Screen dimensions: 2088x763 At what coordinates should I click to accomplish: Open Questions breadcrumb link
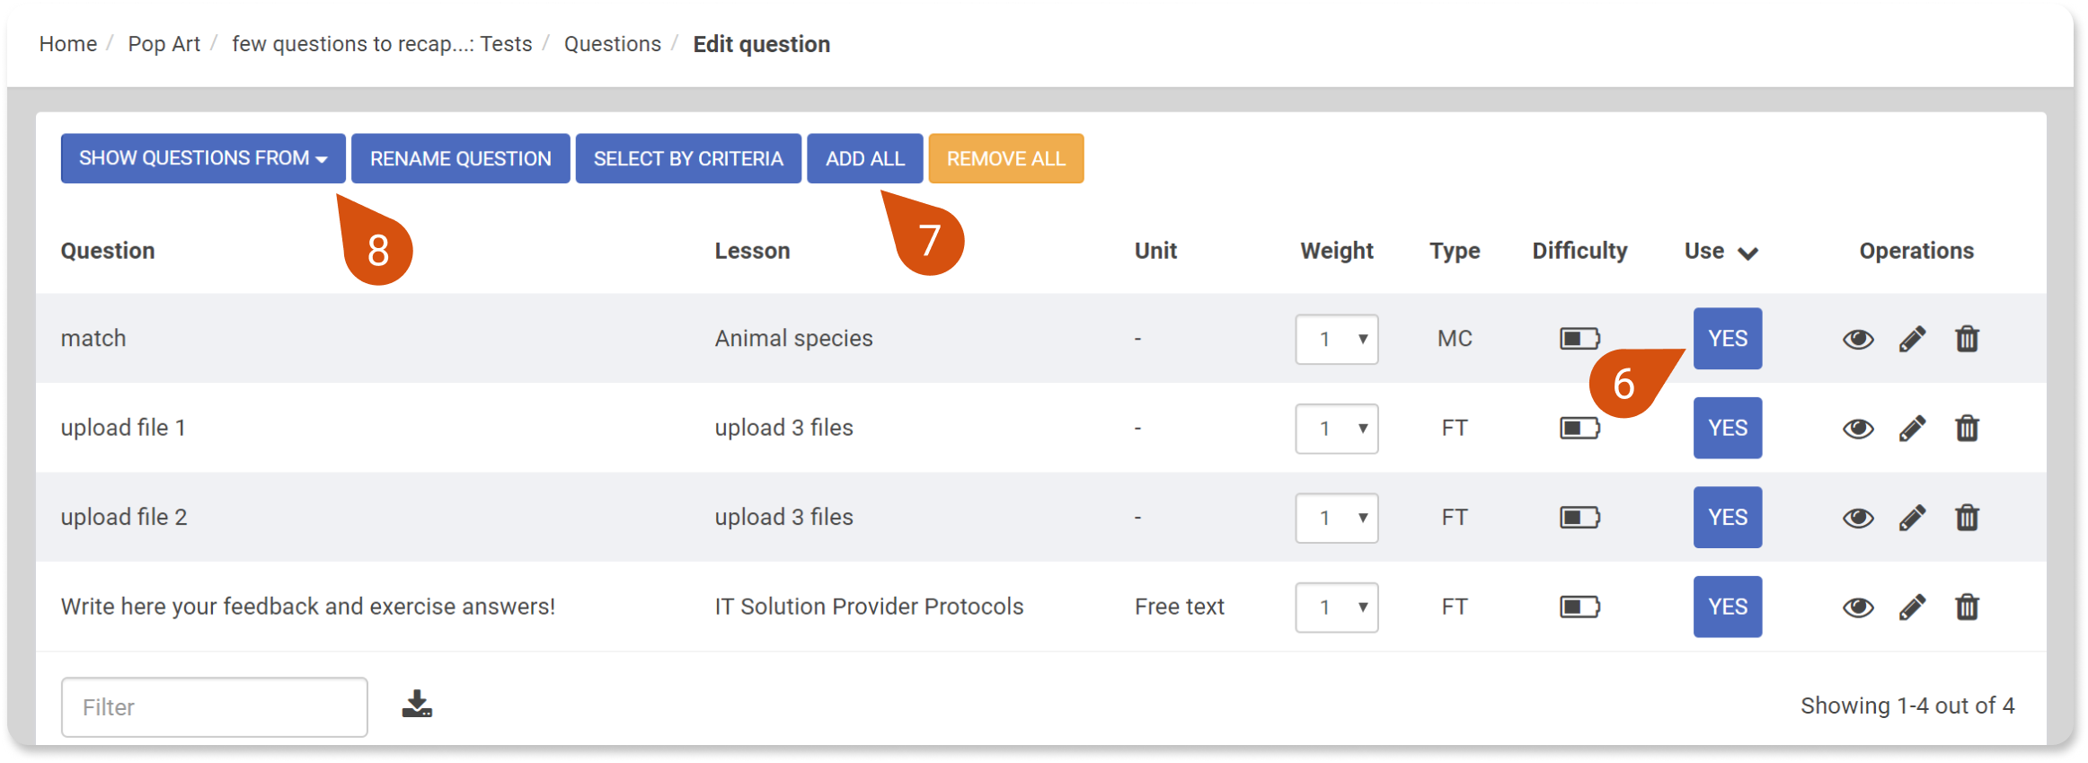[613, 44]
